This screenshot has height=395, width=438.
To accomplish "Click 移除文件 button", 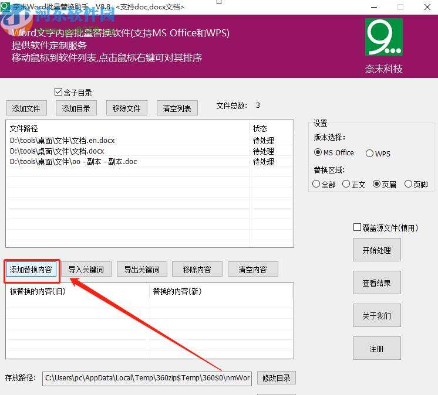I will tap(127, 108).
